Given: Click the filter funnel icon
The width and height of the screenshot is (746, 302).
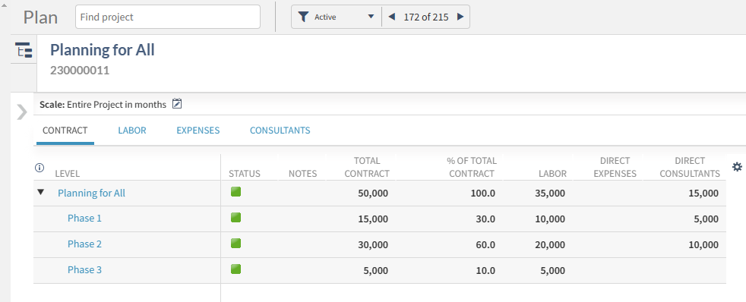Looking at the screenshot, I should (x=304, y=17).
